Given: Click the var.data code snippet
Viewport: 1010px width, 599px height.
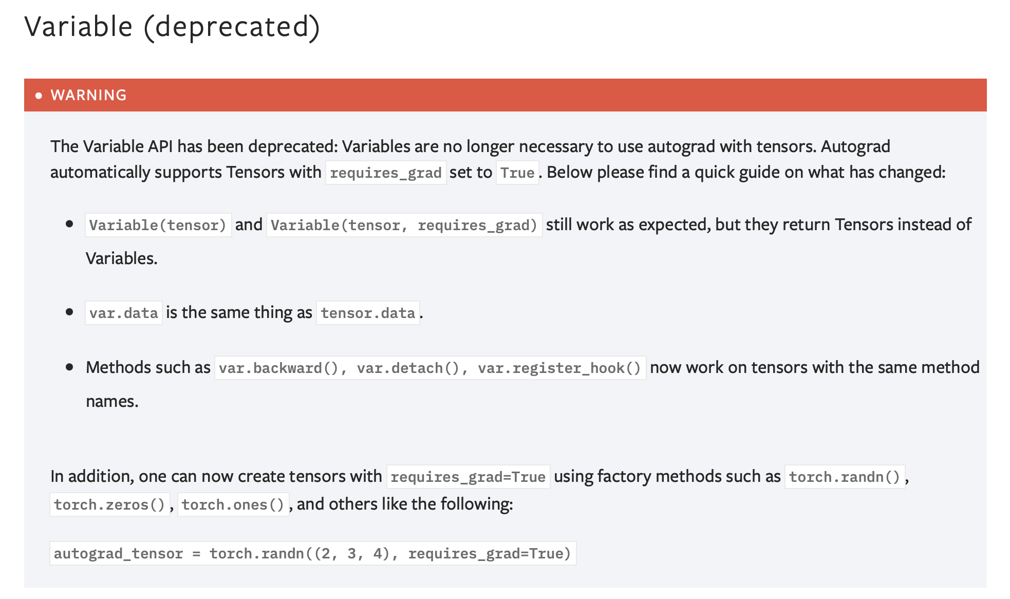Looking at the screenshot, I should pyautogui.click(x=124, y=313).
